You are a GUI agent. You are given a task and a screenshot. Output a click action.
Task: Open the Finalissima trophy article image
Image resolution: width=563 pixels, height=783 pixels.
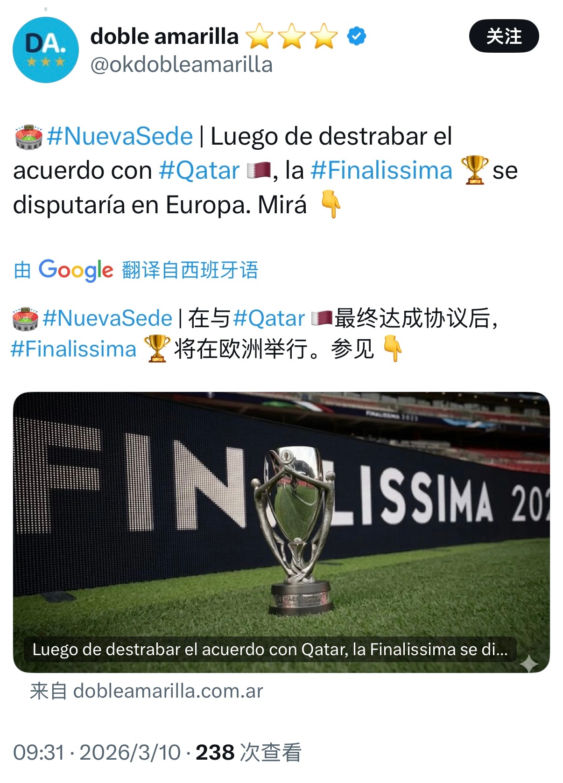pos(281,532)
